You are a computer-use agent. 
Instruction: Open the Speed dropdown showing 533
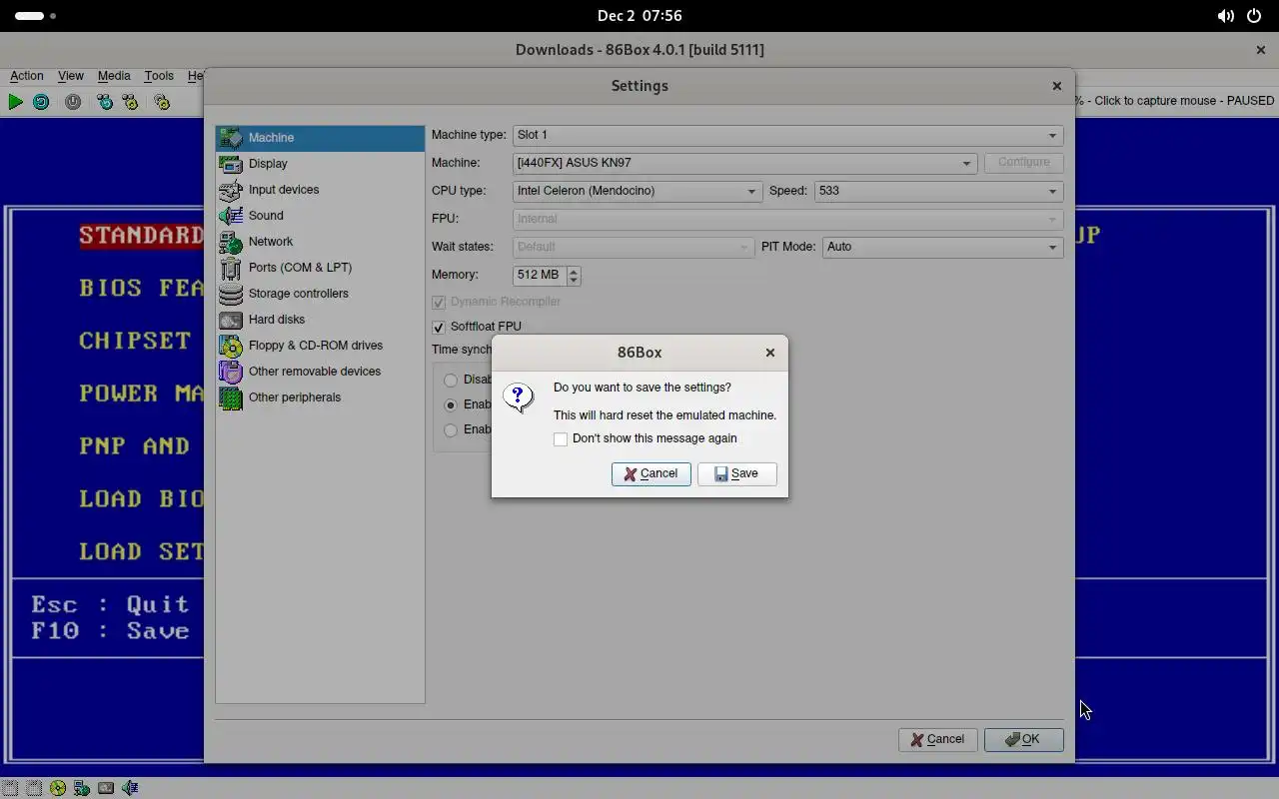click(938, 191)
